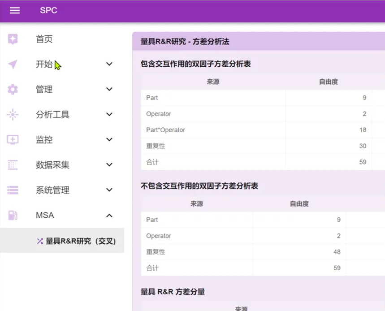Click the 首页 home icon
The width and height of the screenshot is (385, 311).
(x=13, y=39)
